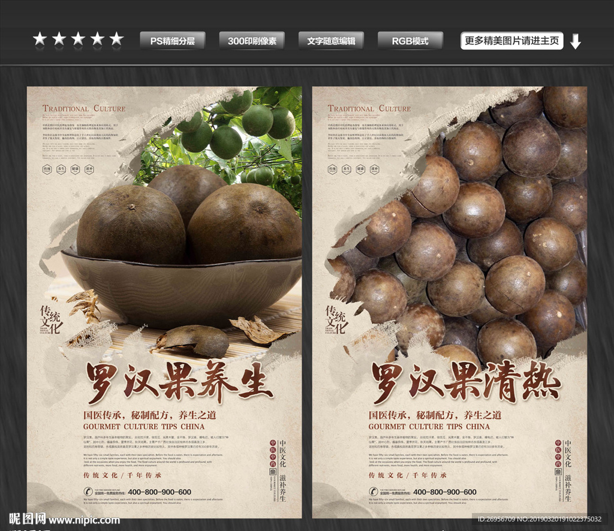
Task: Click the RGB模式 button
Action: pos(410,41)
